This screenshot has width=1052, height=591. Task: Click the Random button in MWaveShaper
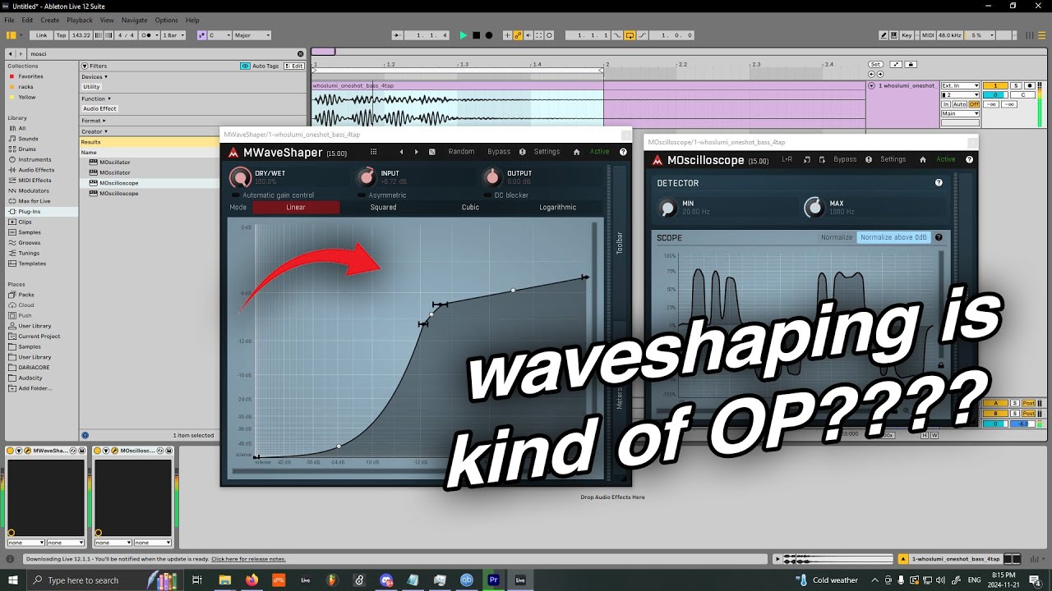461,152
